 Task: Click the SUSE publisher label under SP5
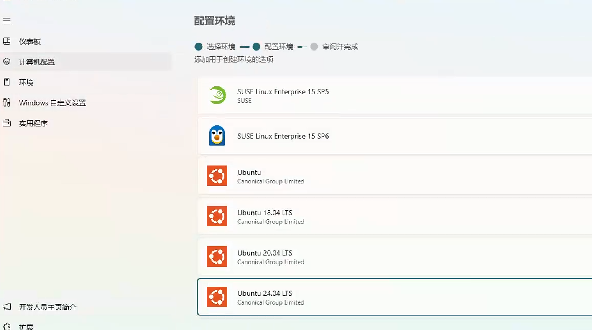pyautogui.click(x=244, y=101)
